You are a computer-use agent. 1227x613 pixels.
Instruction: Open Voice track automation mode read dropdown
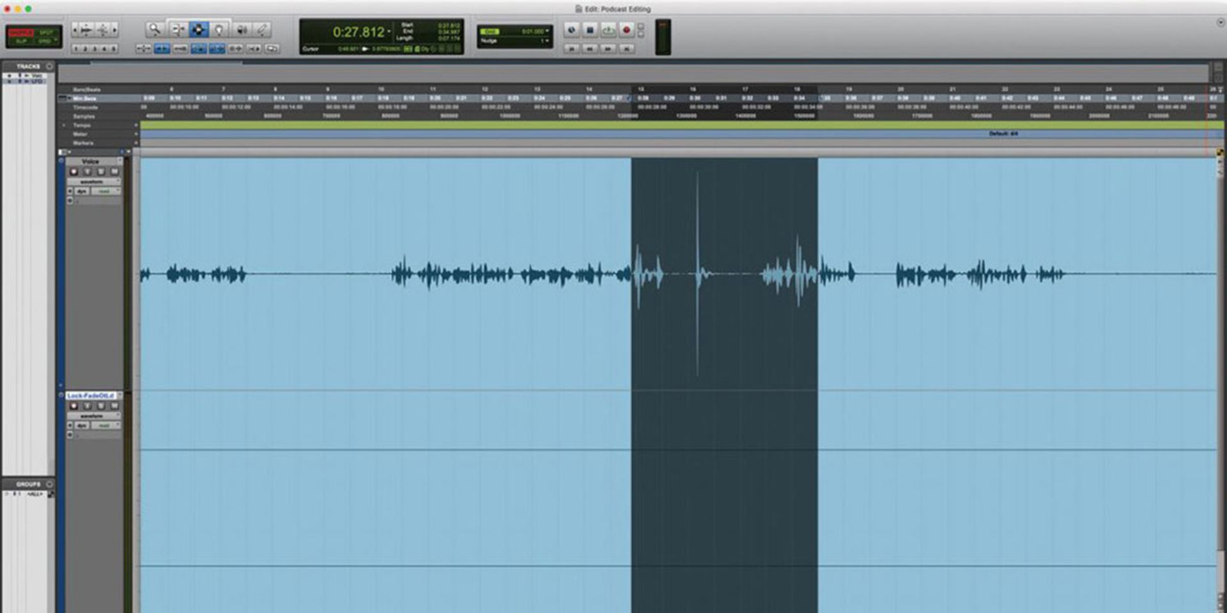point(105,192)
